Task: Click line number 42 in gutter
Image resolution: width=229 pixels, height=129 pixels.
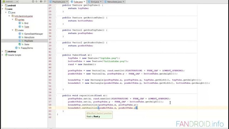Action: click(x=50, y=55)
